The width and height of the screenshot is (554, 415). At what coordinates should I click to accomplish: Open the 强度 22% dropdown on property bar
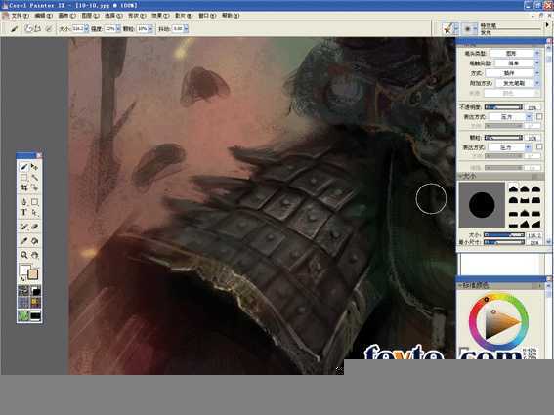(118, 29)
